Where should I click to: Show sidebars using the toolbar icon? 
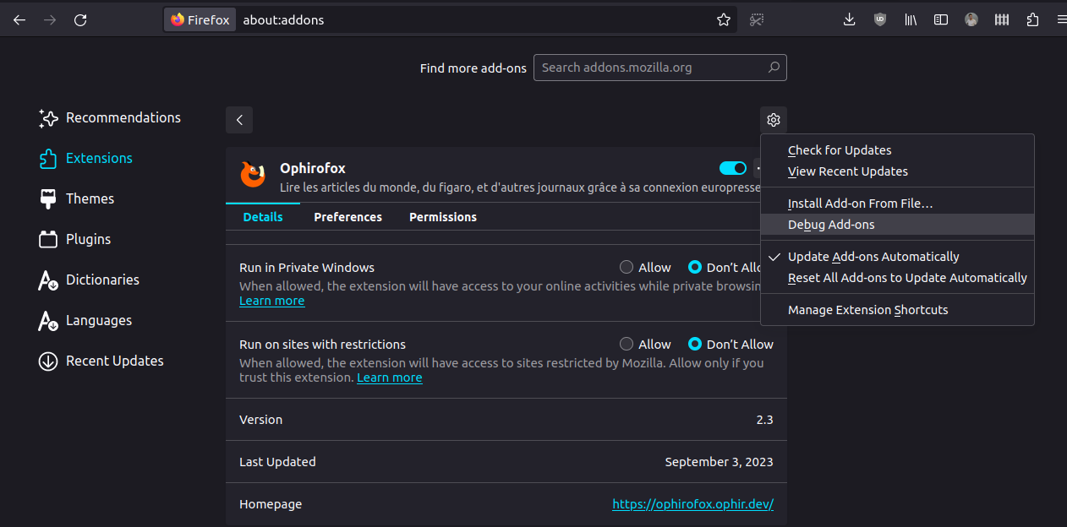pyautogui.click(x=941, y=19)
